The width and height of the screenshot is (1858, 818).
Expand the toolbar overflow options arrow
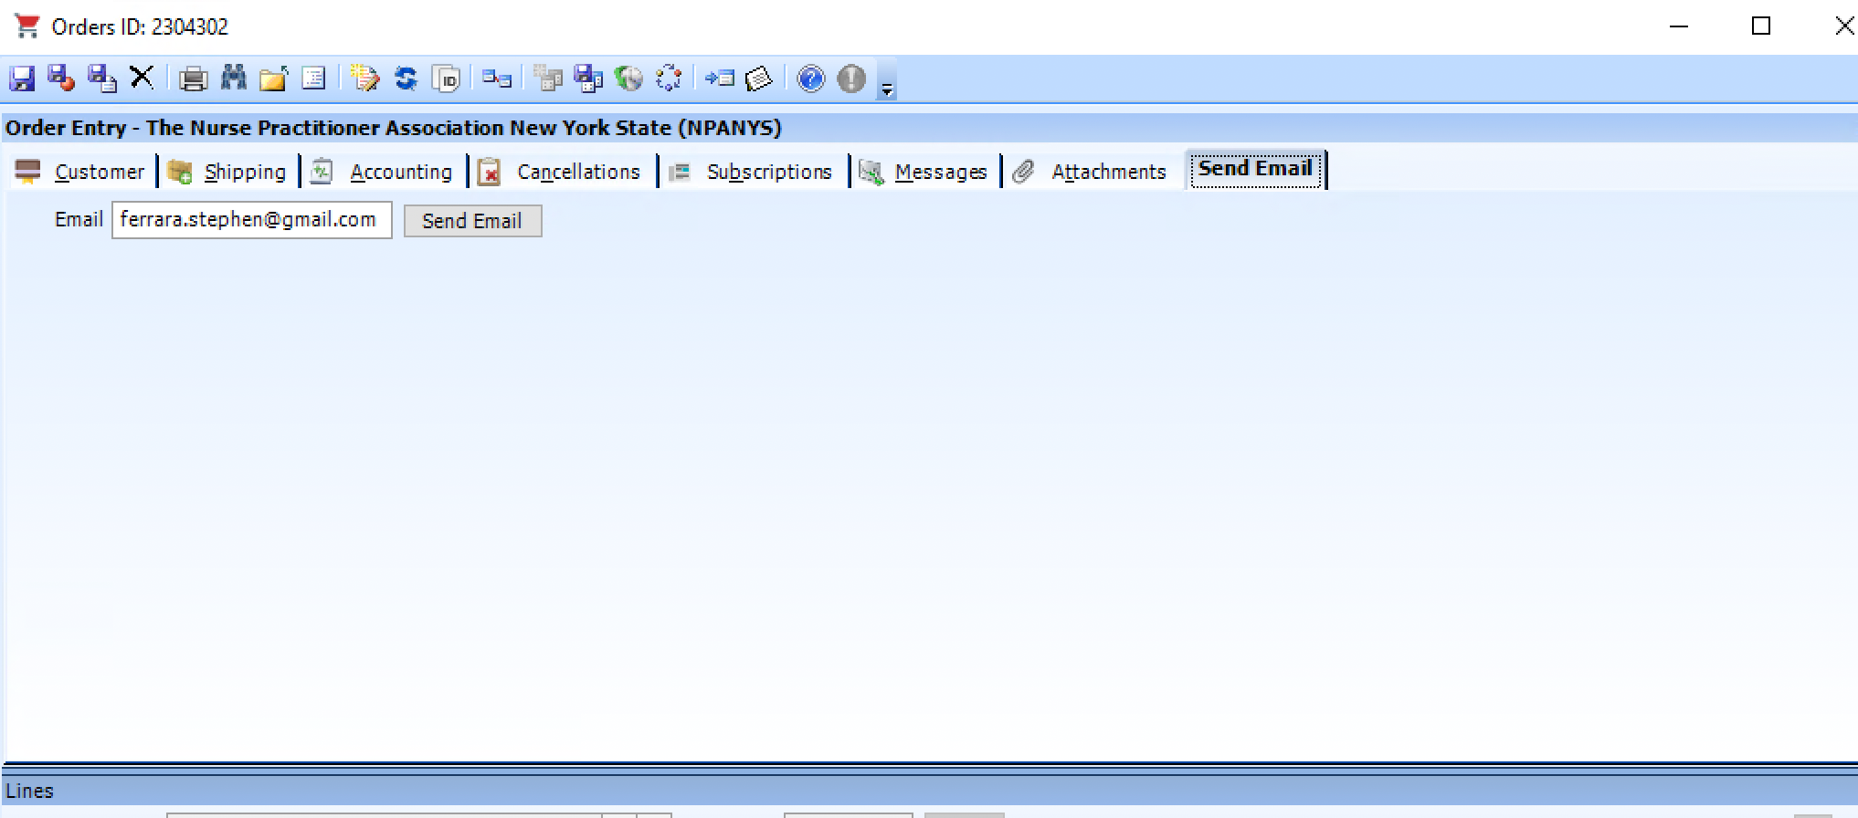coord(886,89)
